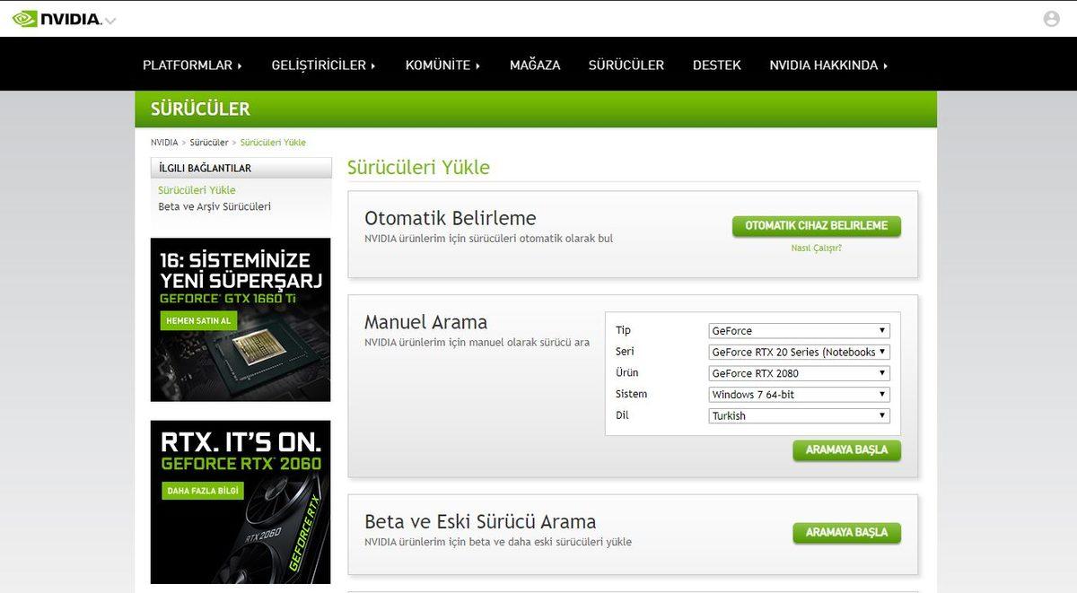The height and width of the screenshot is (593, 1077).
Task: Open the Sistem dropdown showing Windows 7 64-bit
Action: (798, 394)
